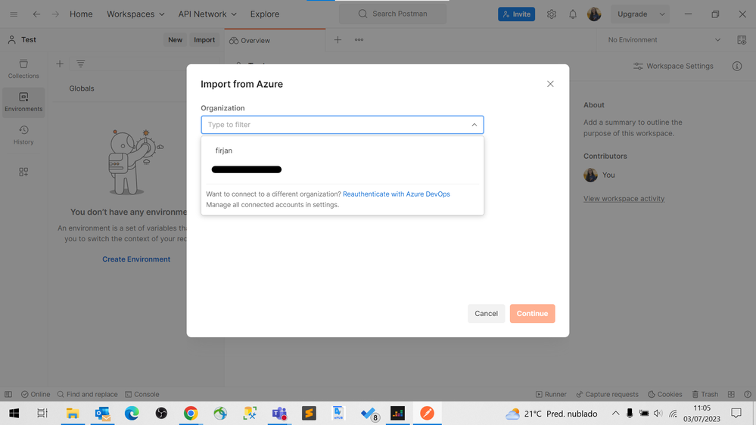
Task: Open Find and replace
Action: (x=87, y=394)
